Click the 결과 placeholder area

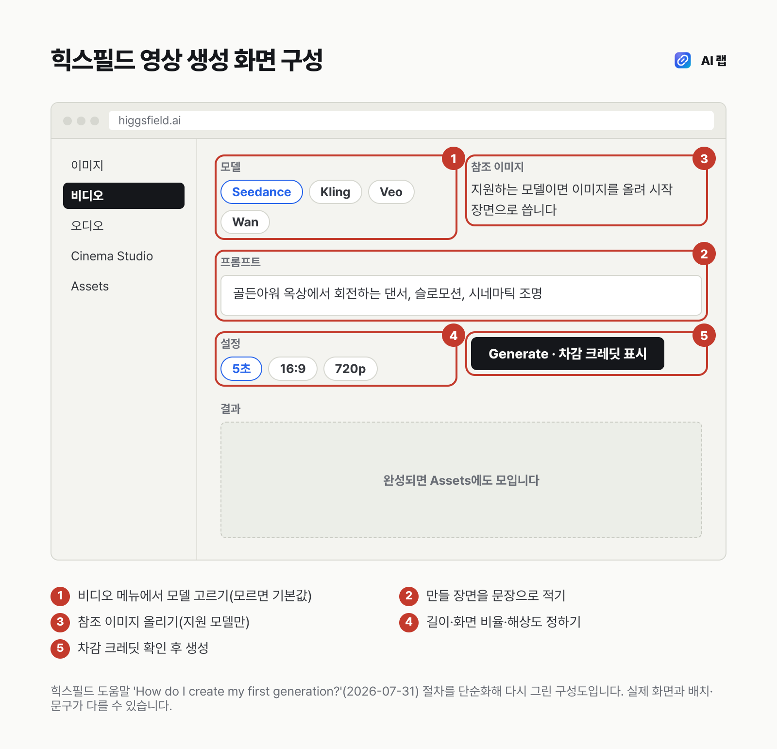click(461, 480)
